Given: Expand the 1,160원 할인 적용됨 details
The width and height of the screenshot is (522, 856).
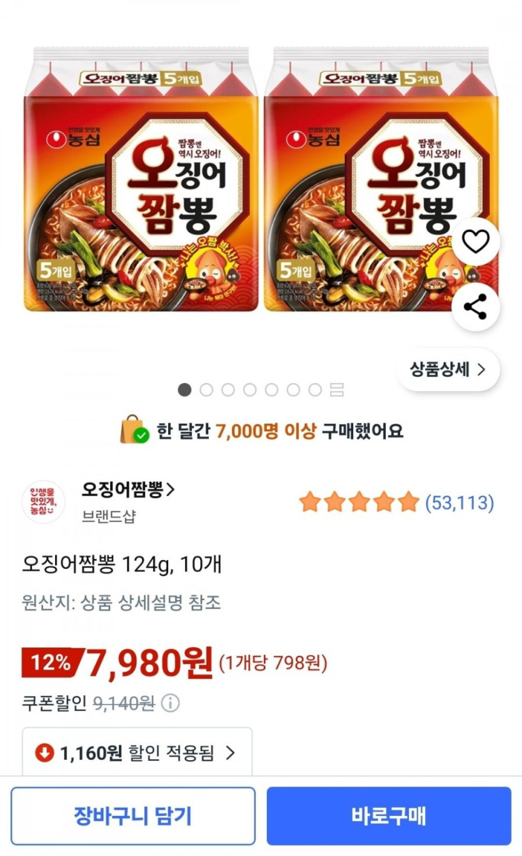Looking at the screenshot, I should coord(138,753).
